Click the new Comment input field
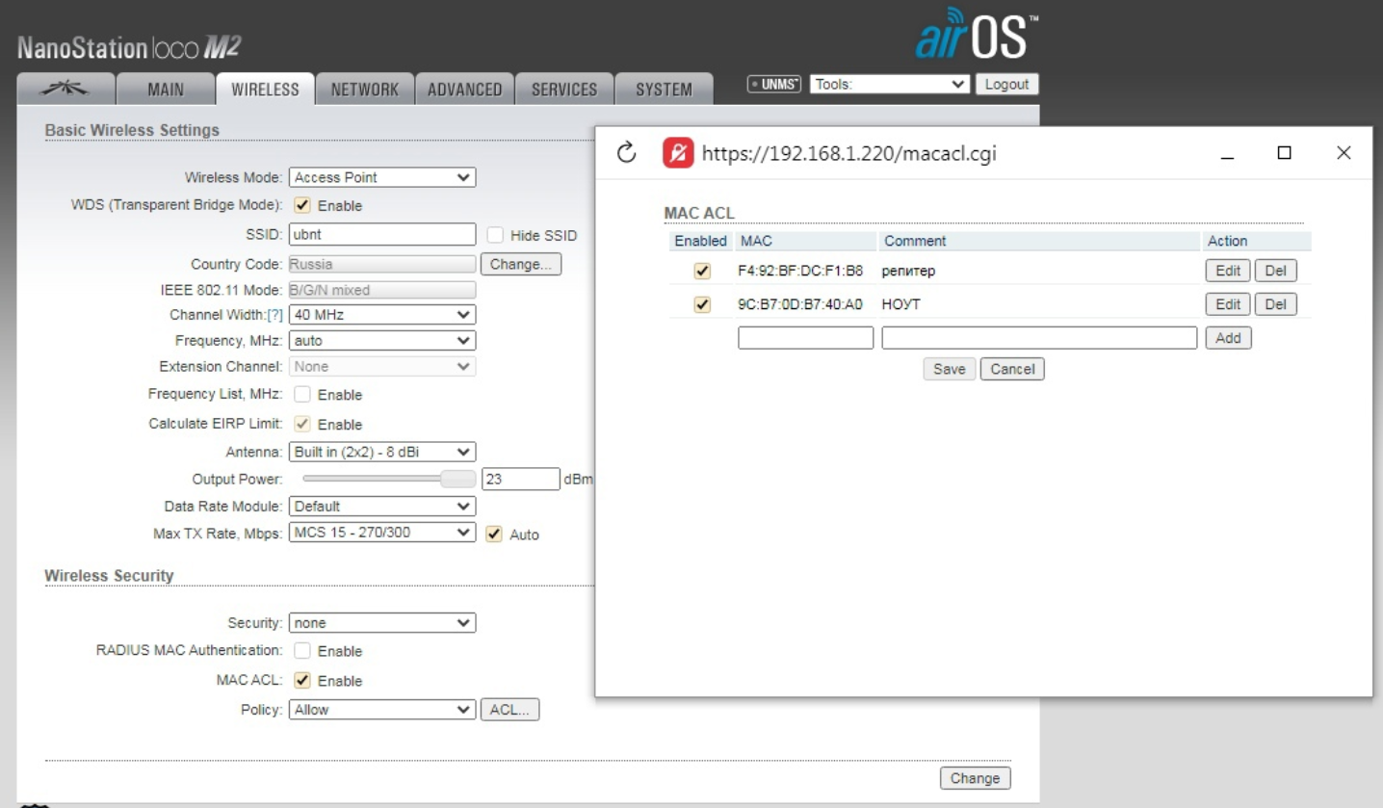 [1040, 338]
